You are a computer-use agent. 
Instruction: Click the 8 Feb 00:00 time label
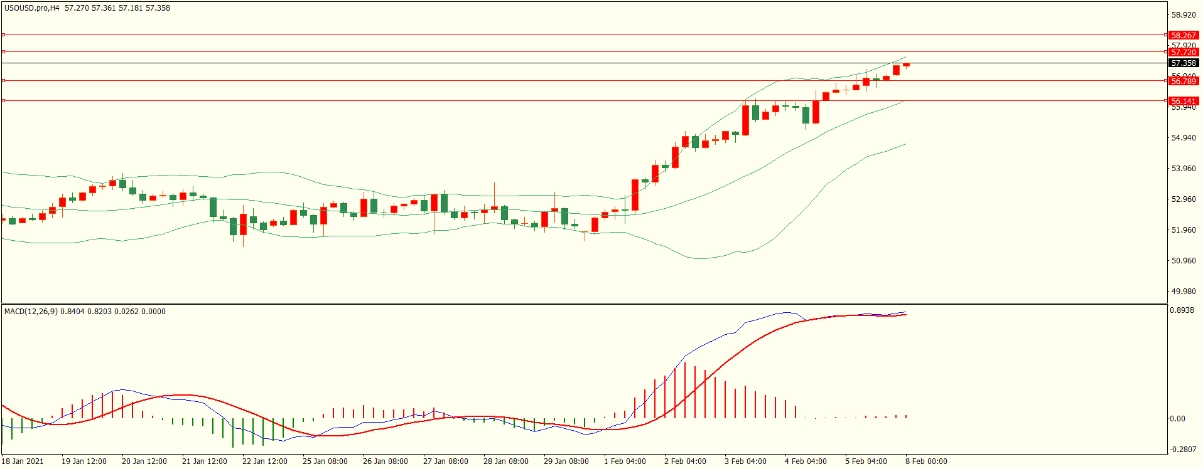coord(926,461)
